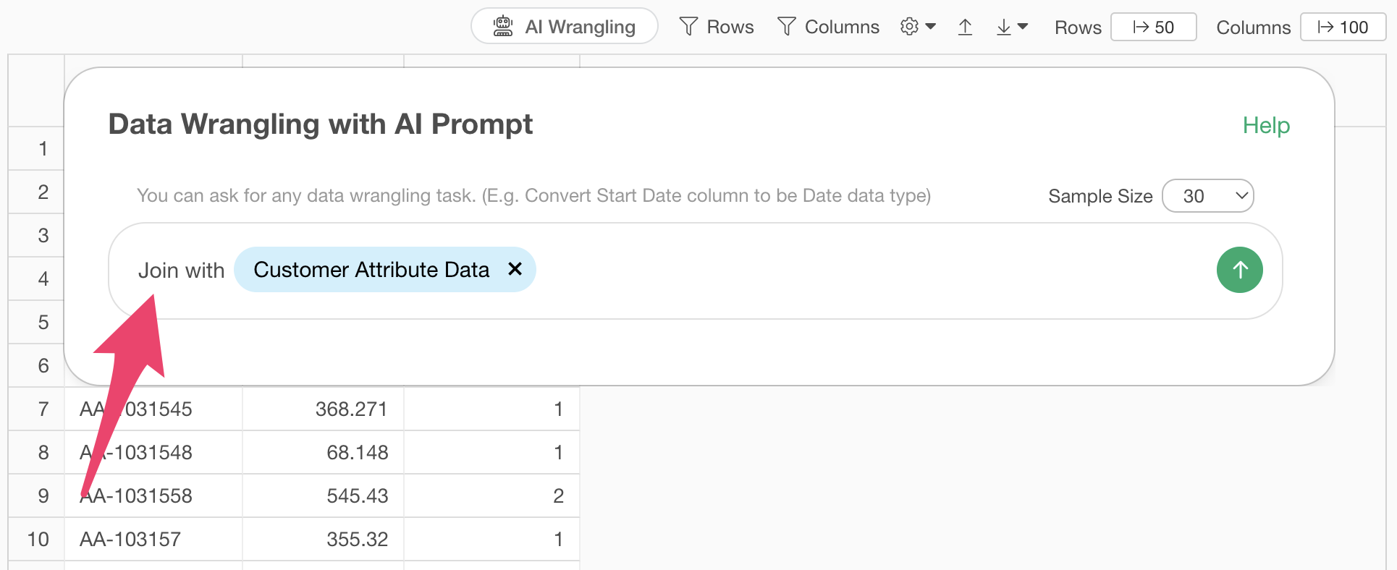Open the AI Wrangling button
This screenshot has height=570, width=1397.
564,26
